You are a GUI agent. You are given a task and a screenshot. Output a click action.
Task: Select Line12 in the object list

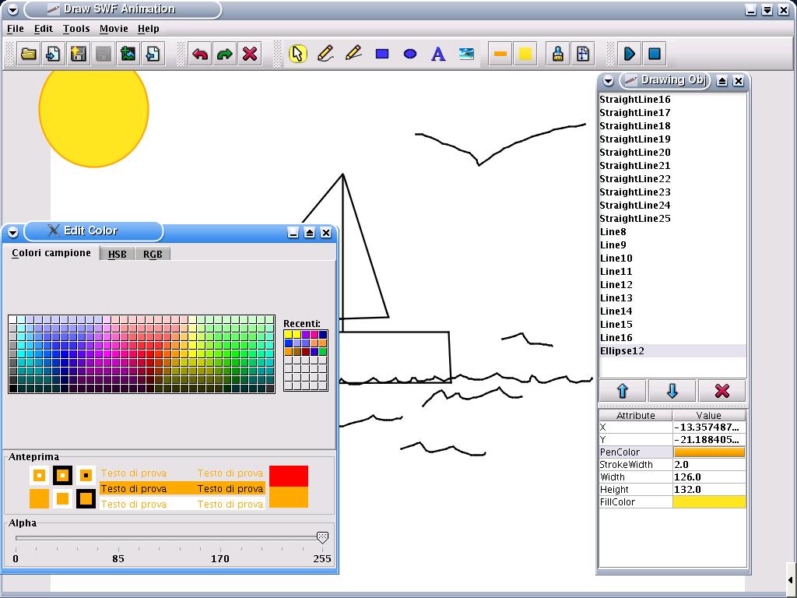673,284
